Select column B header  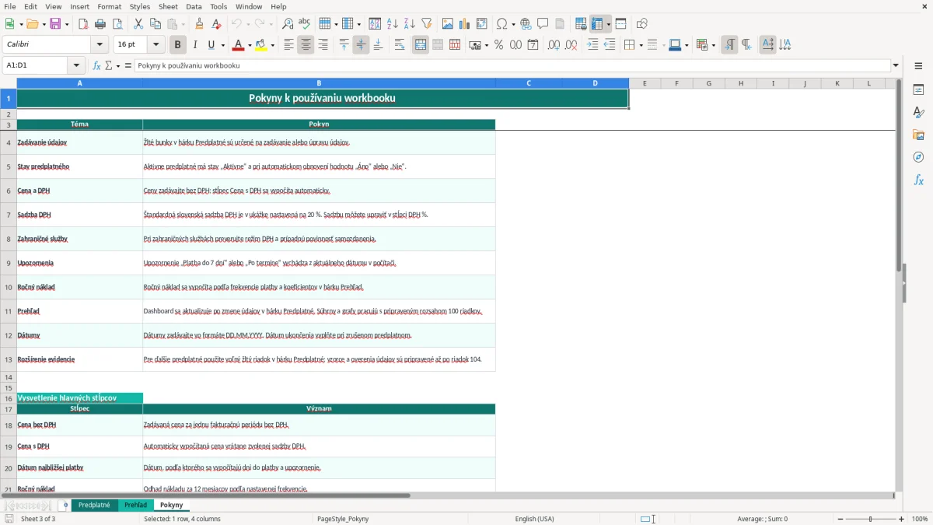(319, 83)
